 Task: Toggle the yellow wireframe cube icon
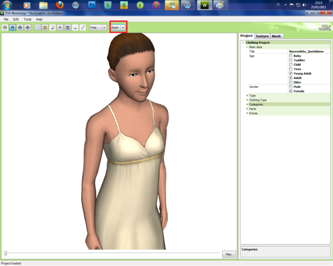45,28
